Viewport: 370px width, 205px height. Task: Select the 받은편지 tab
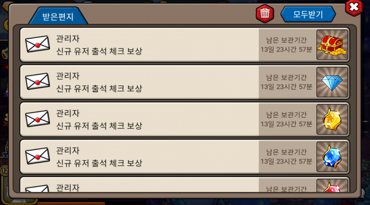coord(58,16)
